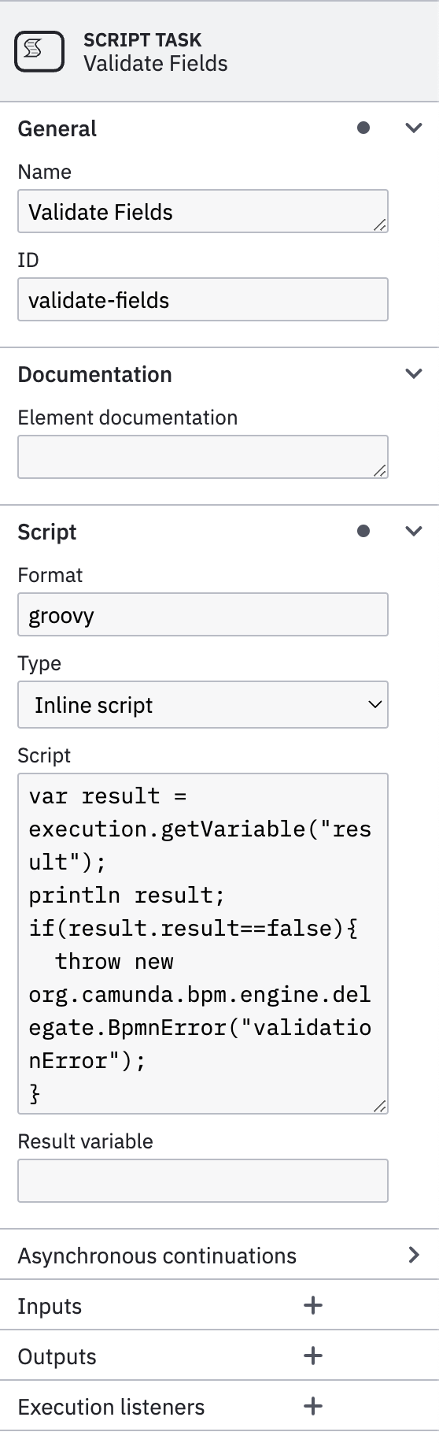Click the Documentation section header label
439x1443 pixels.
tap(94, 374)
